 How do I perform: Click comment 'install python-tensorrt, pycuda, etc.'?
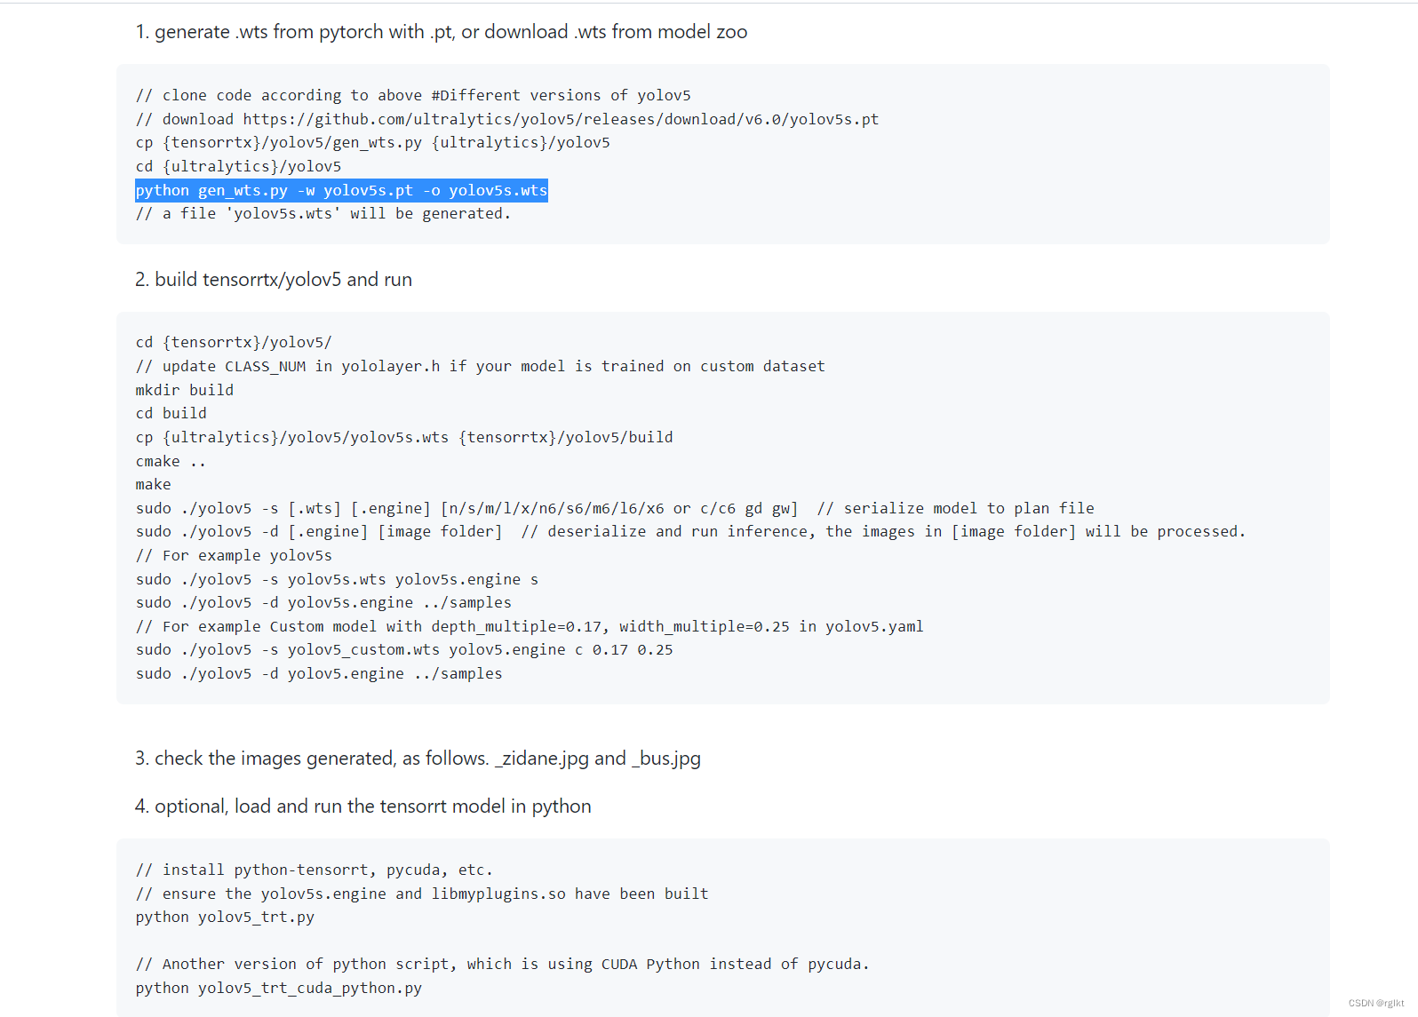point(315,870)
